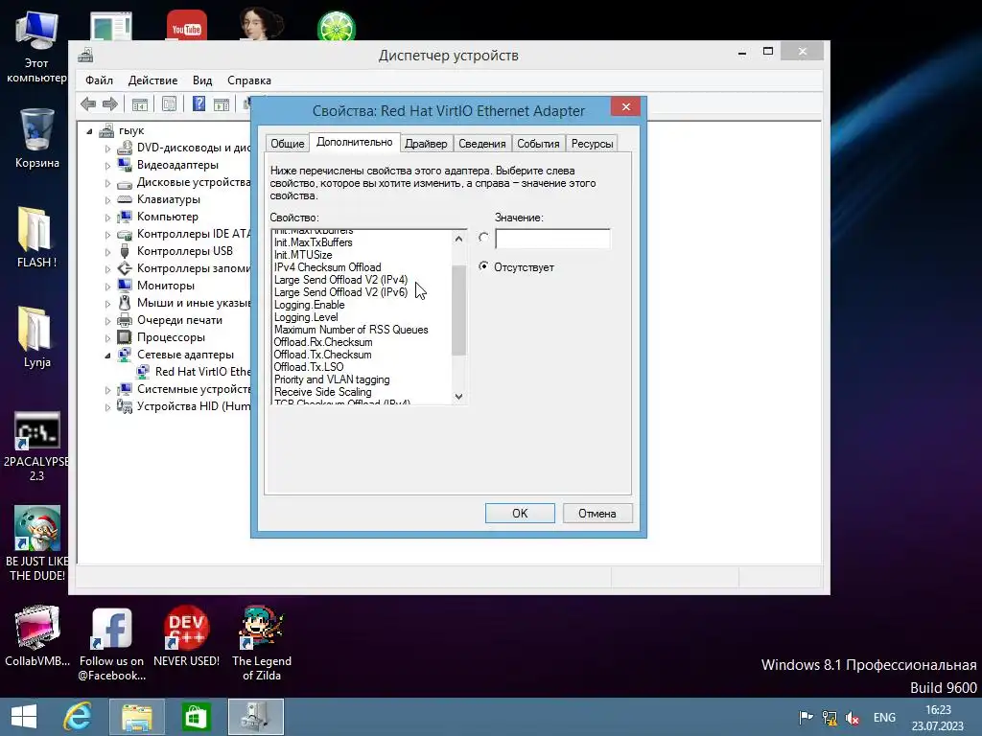This screenshot has width=982, height=736.
Task: Open the CollabVMB... desktop icon
Action: [x=37, y=636]
